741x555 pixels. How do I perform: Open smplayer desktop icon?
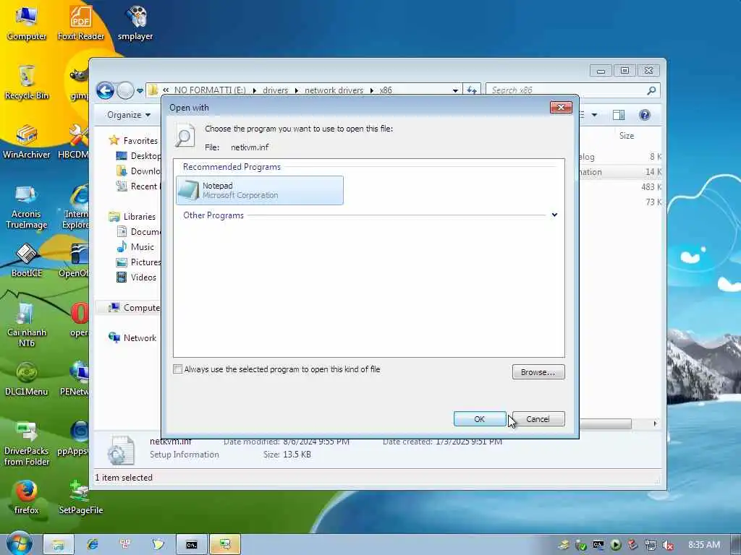point(135,23)
